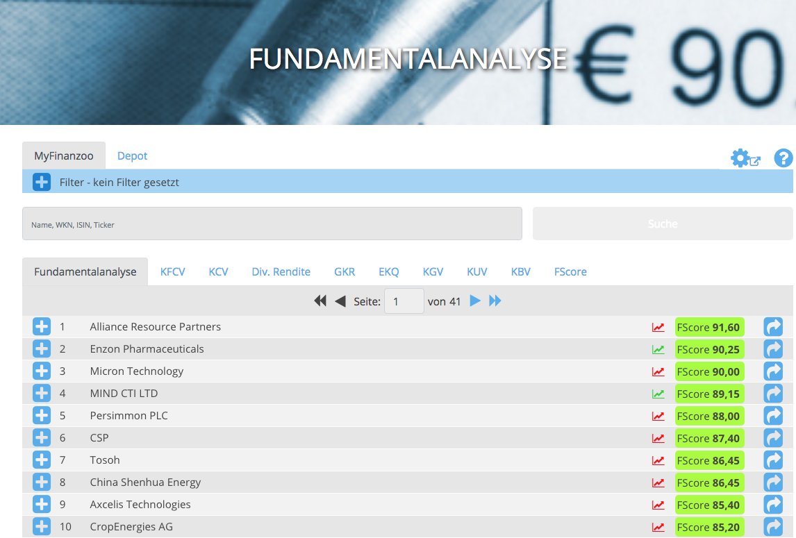Viewport: 796px width, 538px height.
Task: Click share arrow for Alliance Resource Partners
Action: tap(773, 327)
